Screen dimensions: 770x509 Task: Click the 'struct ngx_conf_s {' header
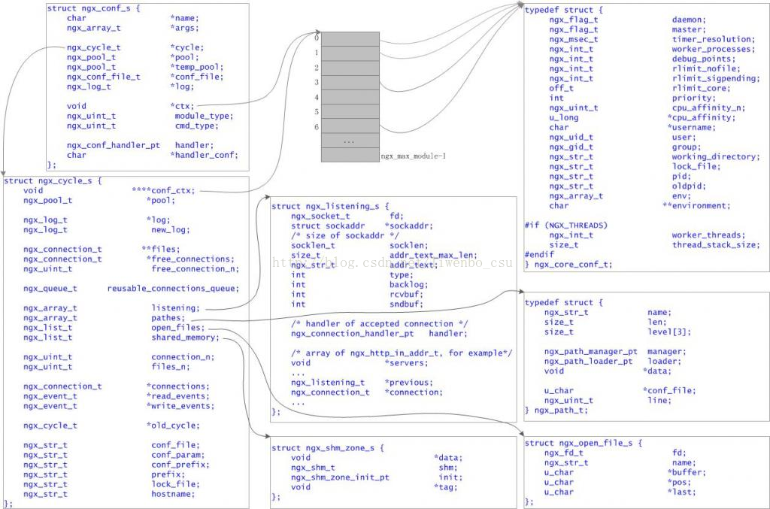[x=93, y=8]
